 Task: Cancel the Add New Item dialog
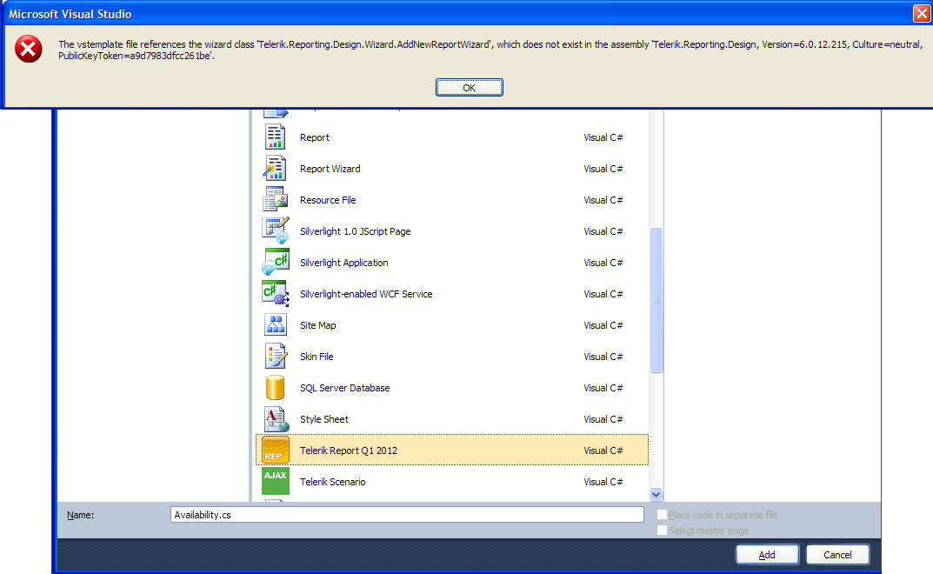837,554
